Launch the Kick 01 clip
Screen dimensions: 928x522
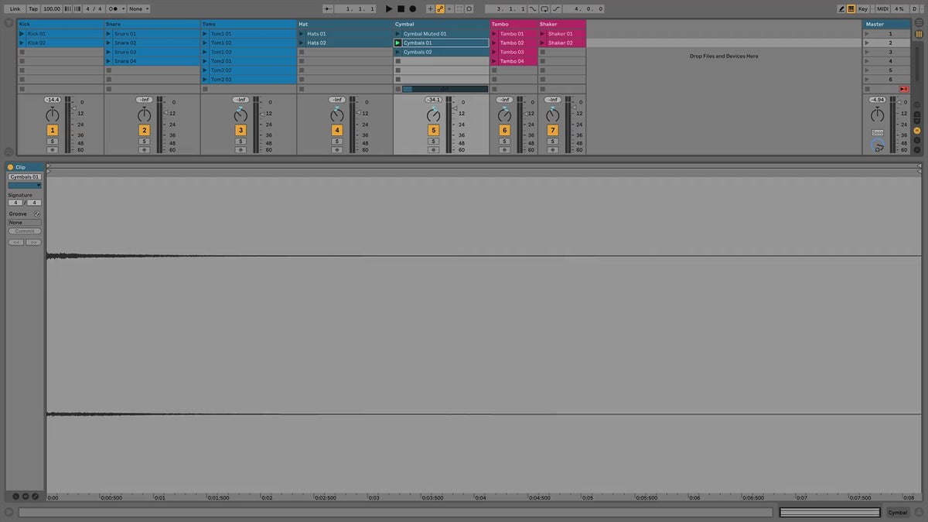coord(22,34)
